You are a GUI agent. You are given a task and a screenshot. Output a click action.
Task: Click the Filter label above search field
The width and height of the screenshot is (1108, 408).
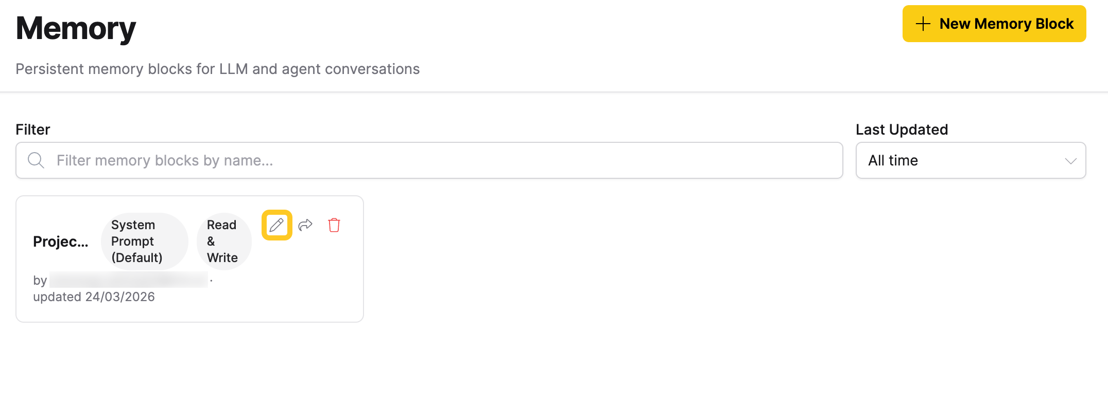33,129
